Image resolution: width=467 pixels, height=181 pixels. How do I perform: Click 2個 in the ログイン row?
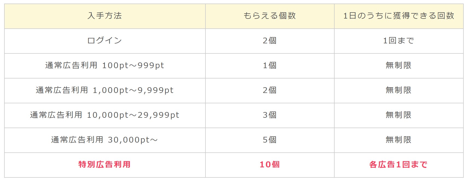point(269,41)
